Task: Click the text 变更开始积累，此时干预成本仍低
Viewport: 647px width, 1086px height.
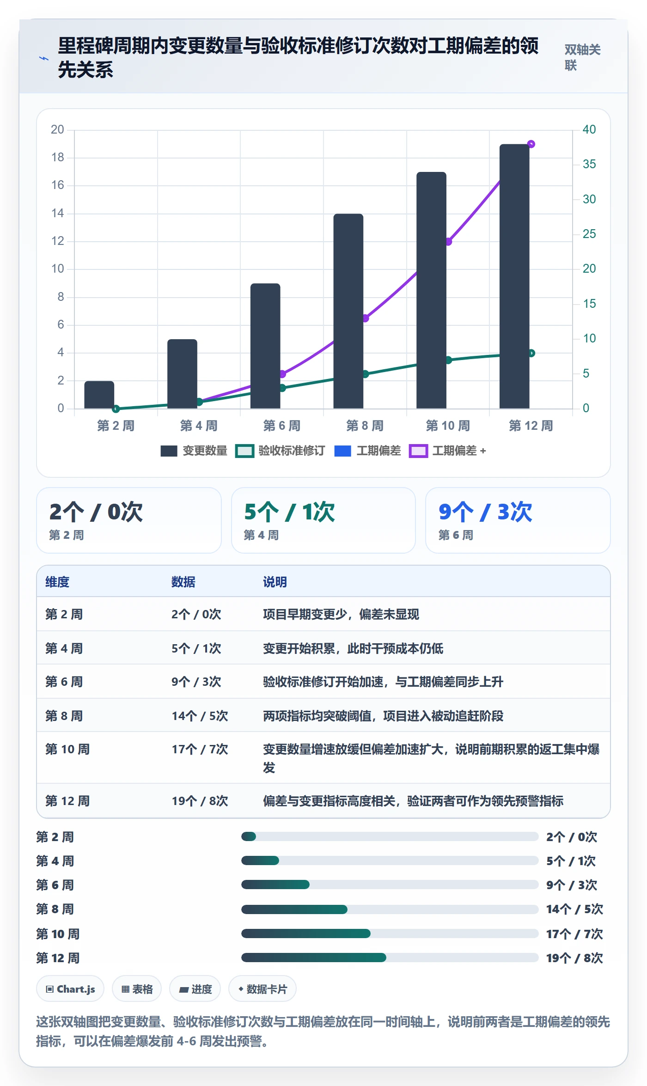Action: [353, 648]
